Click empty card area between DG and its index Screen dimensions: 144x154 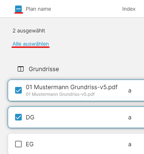pos(81,117)
